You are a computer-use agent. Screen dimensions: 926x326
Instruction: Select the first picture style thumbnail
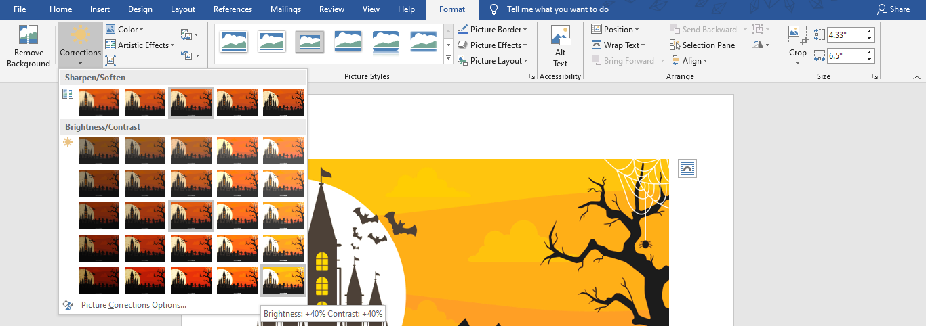tap(234, 43)
